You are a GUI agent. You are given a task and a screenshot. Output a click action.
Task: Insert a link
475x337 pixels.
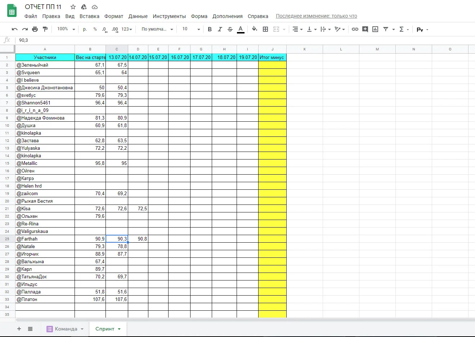pyautogui.click(x=355, y=29)
